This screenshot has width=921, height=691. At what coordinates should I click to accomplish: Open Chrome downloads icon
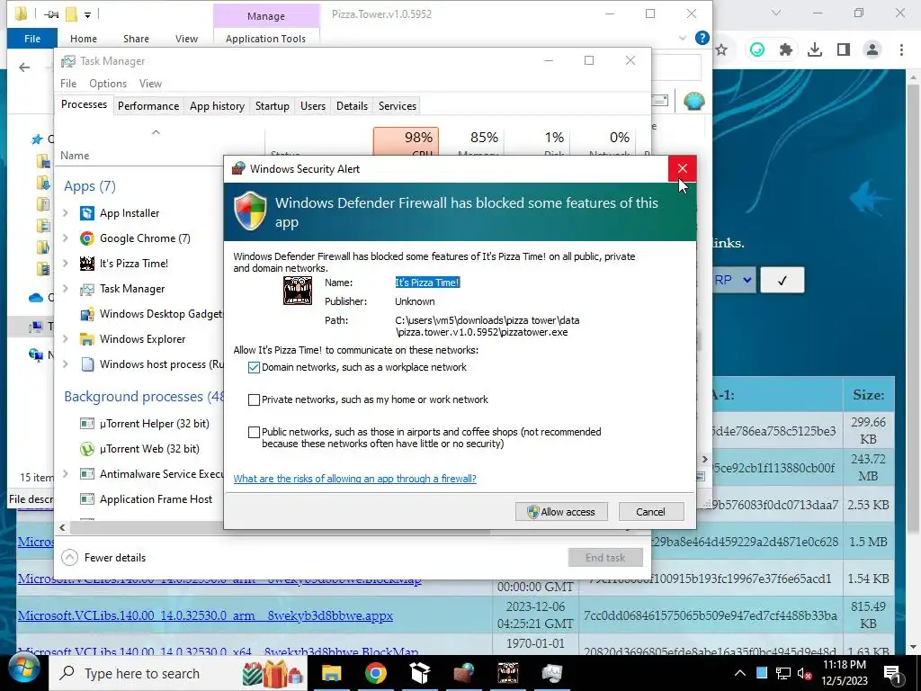pyautogui.click(x=814, y=50)
